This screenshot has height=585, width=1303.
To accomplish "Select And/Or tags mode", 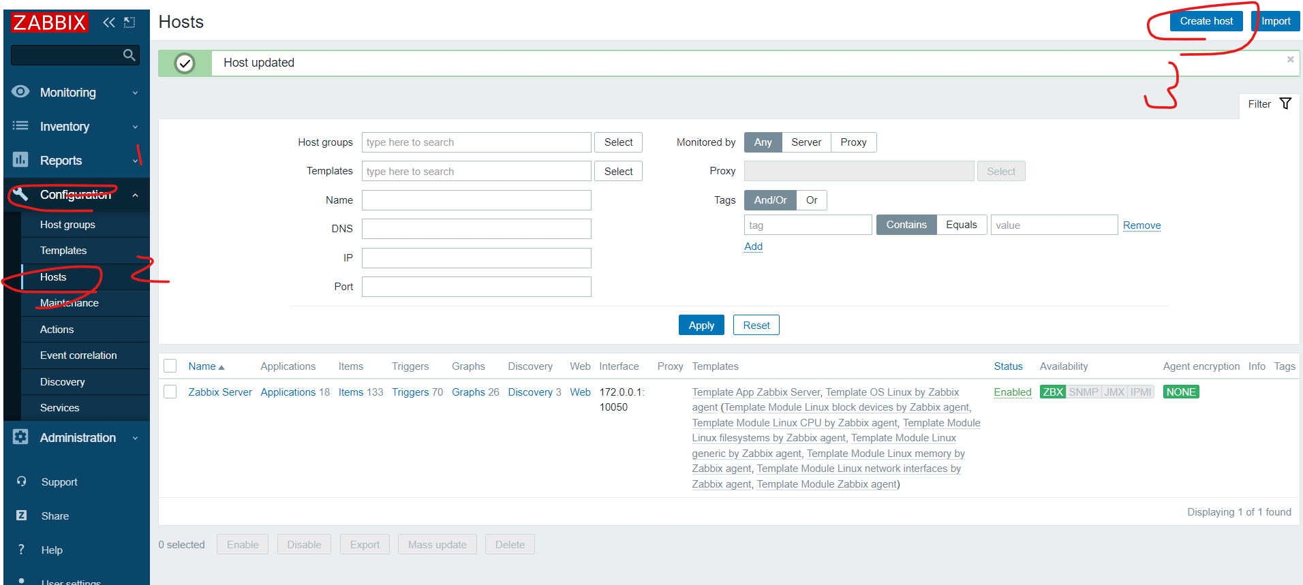I will click(770, 200).
